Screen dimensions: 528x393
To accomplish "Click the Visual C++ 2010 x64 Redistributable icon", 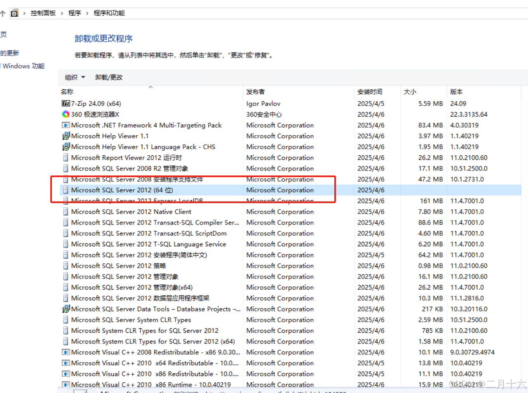I will click(66, 363).
